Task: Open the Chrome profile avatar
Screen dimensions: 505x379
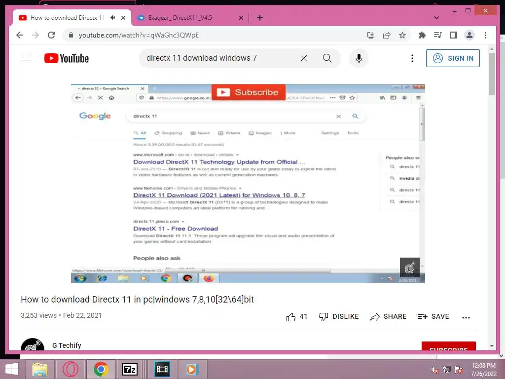Action: pos(469,35)
